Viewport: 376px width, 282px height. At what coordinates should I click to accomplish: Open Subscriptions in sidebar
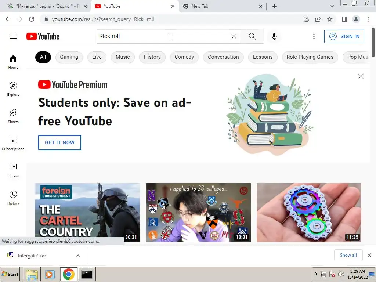(13, 144)
